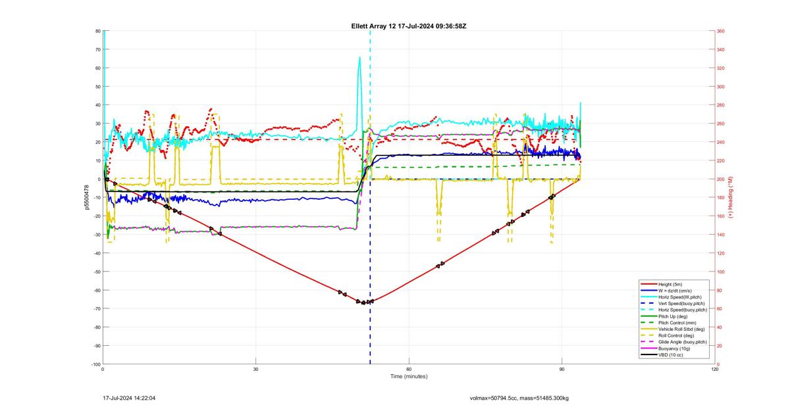The height and width of the screenshot is (409, 790).
Task: Click the '17-Jul-2024 14:22:04' timestamp footer
Action: pos(129,398)
